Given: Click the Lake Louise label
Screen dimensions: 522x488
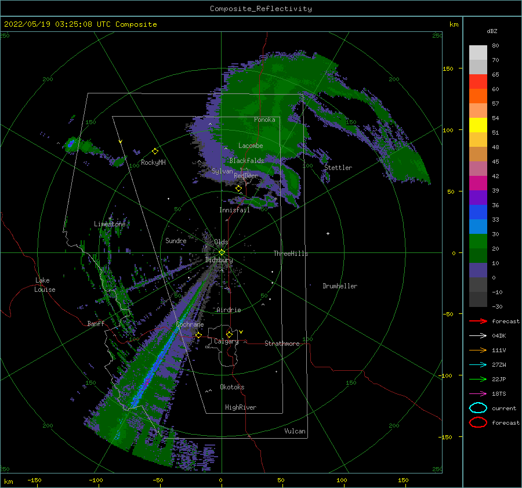Looking at the screenshot, I should pyautogui.click(x=45, y=285).
